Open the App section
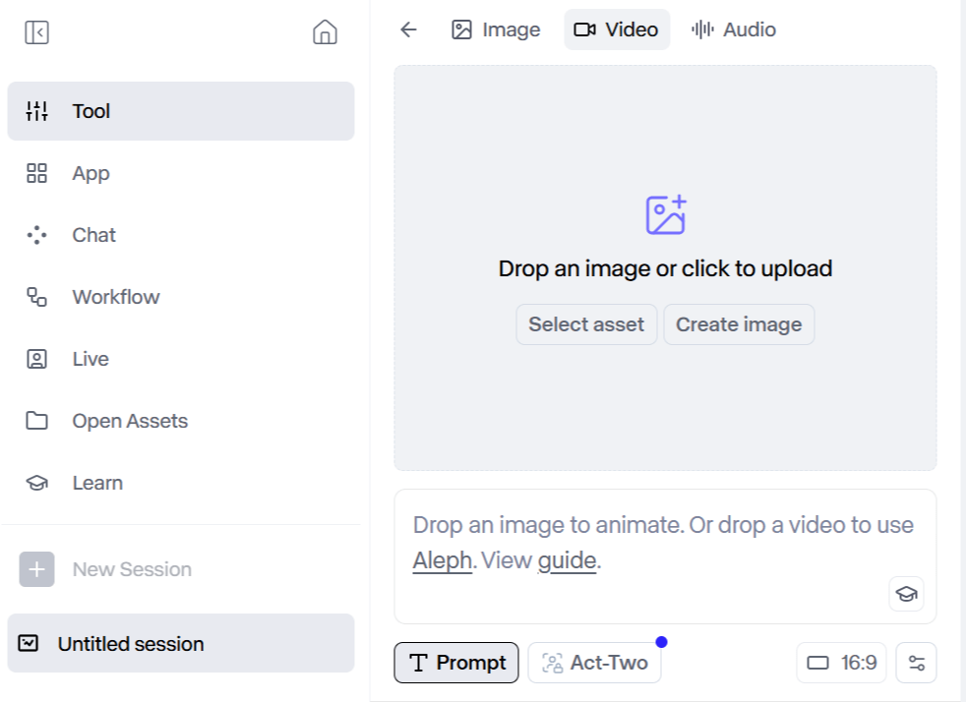Screen dimensions: 966x702 coord(90,173)
